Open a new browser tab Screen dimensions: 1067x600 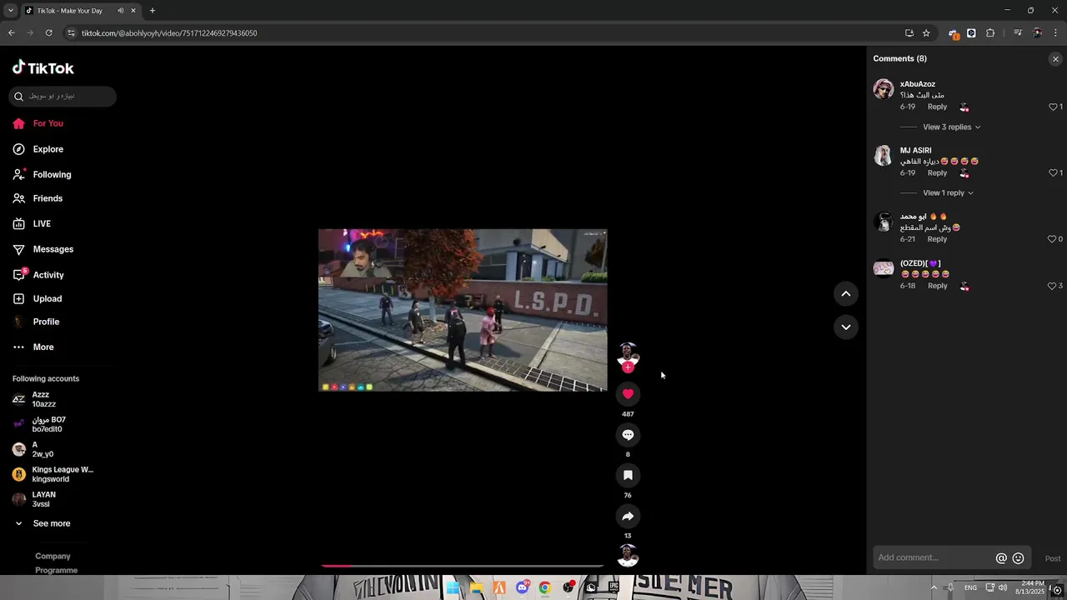click(152, 11)
